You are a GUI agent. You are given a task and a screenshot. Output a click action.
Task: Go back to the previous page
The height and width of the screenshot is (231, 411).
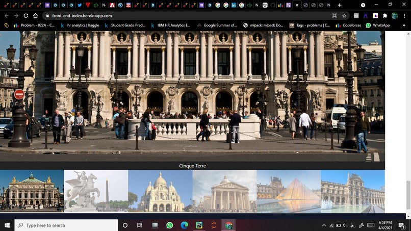[x=7, y=16]
